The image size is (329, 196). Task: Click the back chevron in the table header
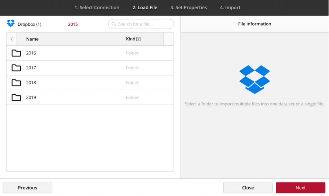(x=12, y=39)
